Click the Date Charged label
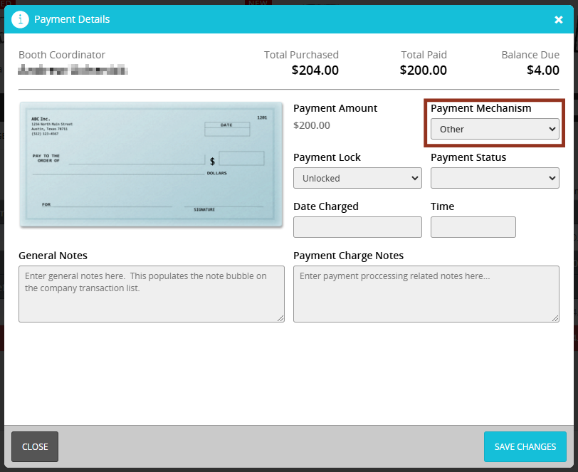Viewport: 578px width, 472px height. point(326,206)
